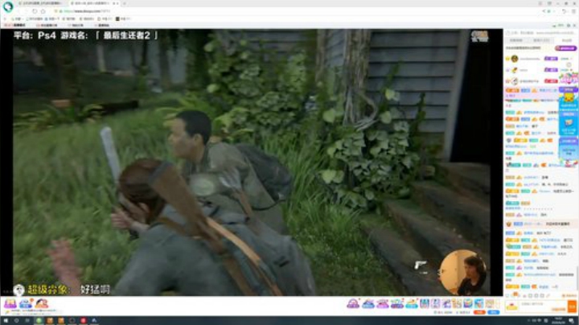Open the Windows Start menu
The width and height of the screenshot is (579, 325).
point(6,320)
